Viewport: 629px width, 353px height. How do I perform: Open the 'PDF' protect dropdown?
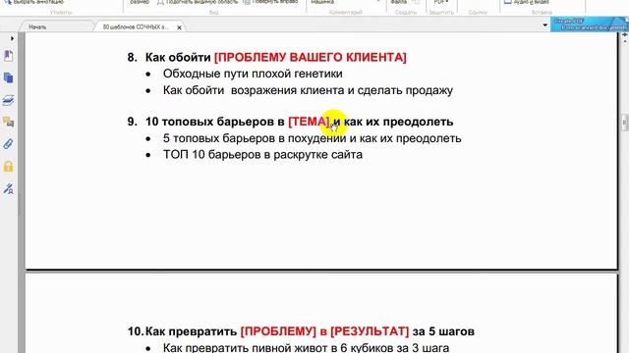coord(441,2)
